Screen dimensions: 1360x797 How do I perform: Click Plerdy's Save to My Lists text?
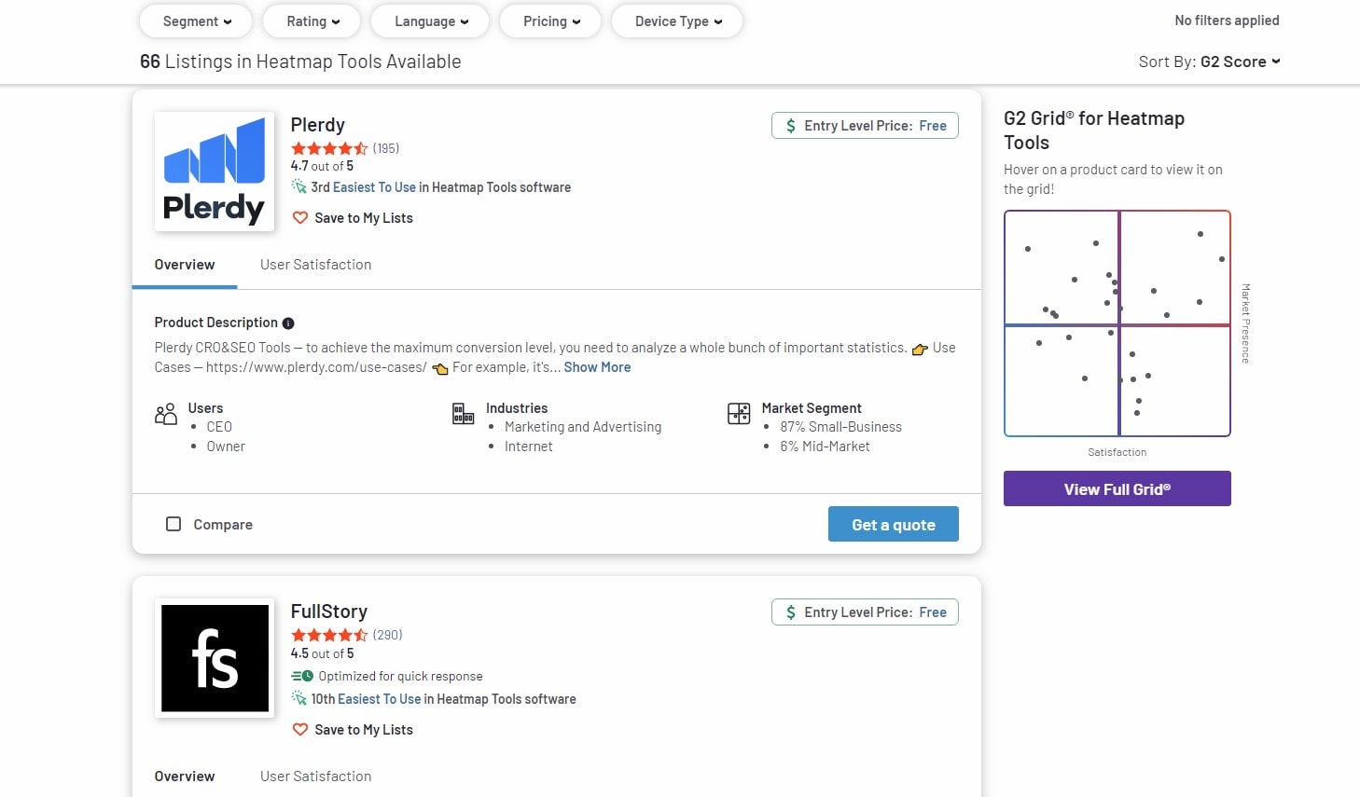tap(364, 218)
